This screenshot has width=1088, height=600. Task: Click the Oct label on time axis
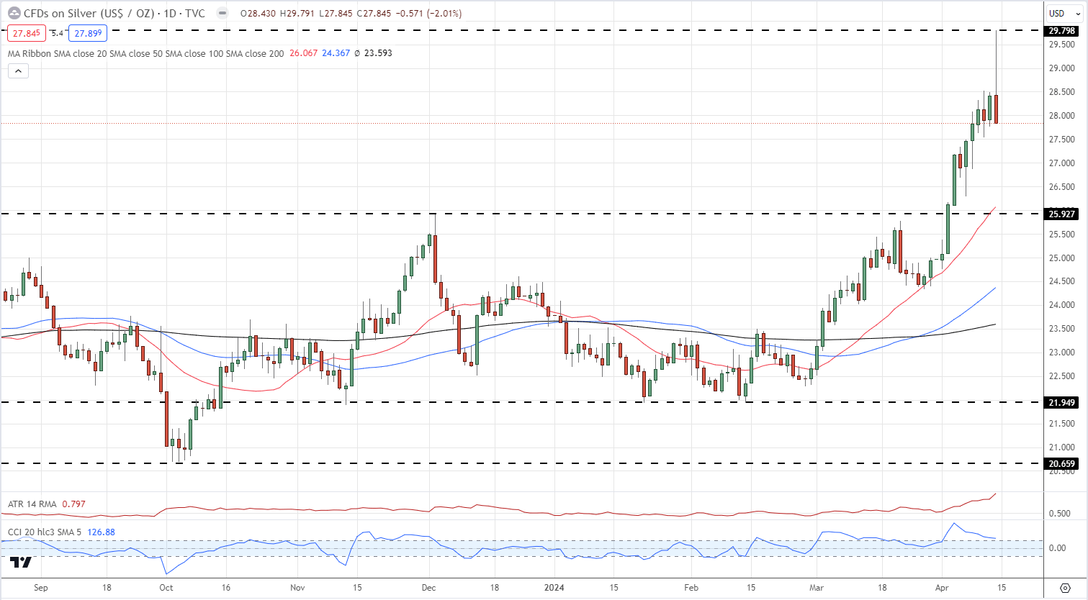166,588
